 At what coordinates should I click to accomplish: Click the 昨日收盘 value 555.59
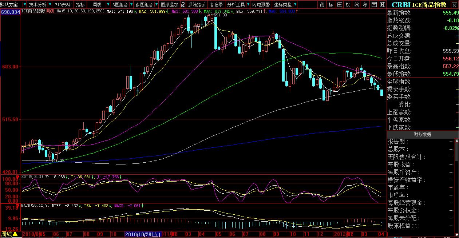[451, 51]
